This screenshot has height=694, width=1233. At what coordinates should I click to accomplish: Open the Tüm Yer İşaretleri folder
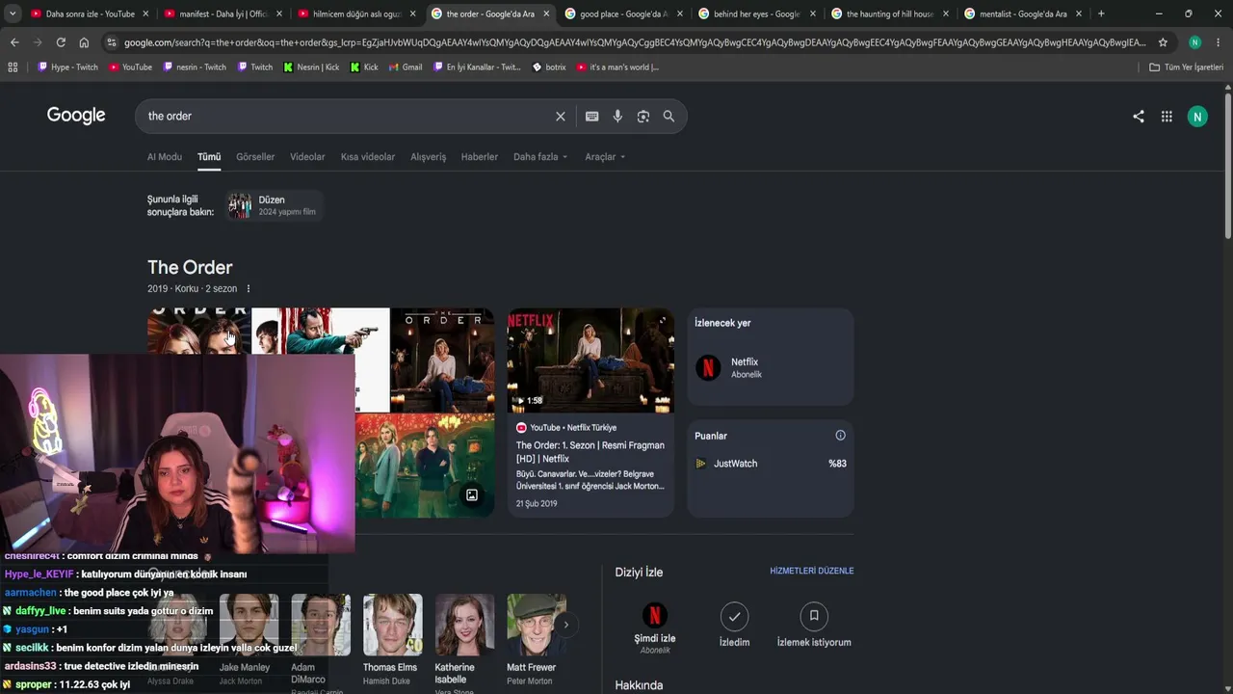1186,67
